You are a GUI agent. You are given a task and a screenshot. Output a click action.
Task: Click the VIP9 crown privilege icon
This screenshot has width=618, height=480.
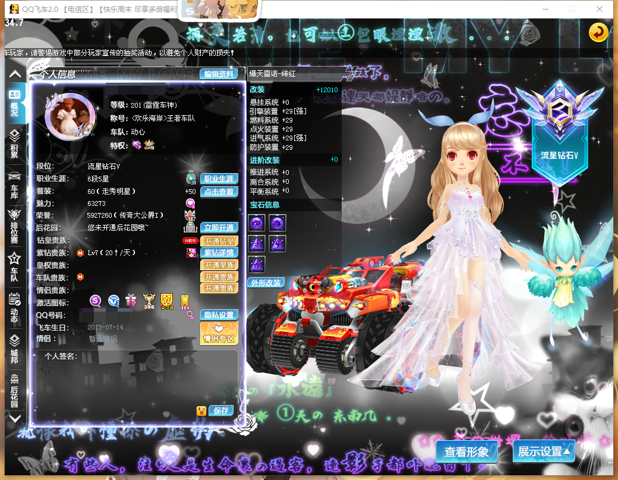(149, 145)
